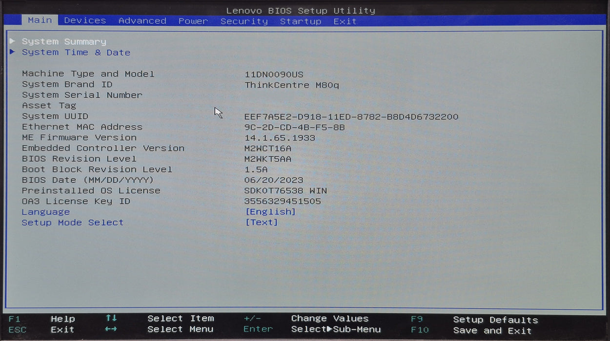Click boot block revision 1.5A

pos(256,170)
